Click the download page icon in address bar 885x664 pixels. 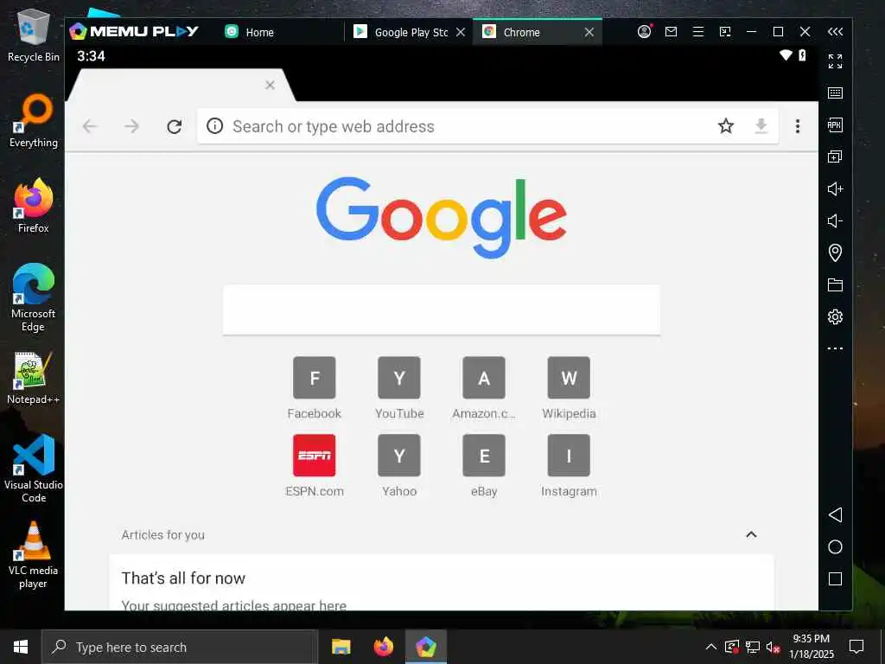pyautogui.click(x=761, y=125)
